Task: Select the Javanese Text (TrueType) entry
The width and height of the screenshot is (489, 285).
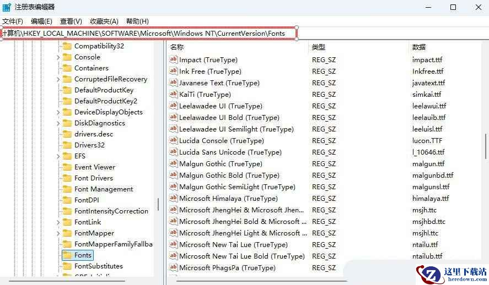Action: coord(219,83)
